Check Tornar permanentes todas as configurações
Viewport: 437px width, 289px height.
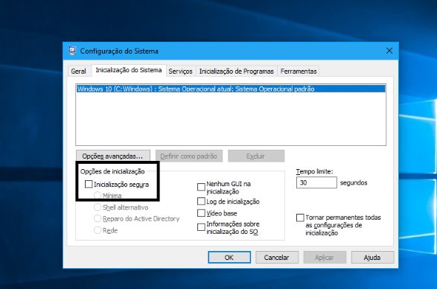pyautogui.click(x=300, y=217)
